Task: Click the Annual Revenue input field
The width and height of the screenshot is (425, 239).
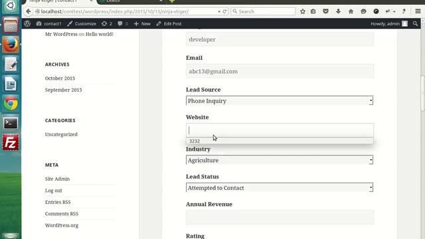Action: 280,217
